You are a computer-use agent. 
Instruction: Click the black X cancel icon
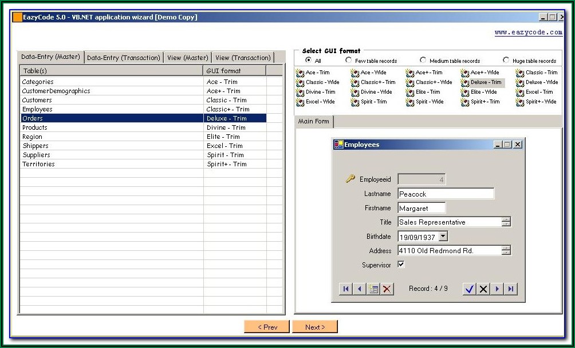coord(483,289)
